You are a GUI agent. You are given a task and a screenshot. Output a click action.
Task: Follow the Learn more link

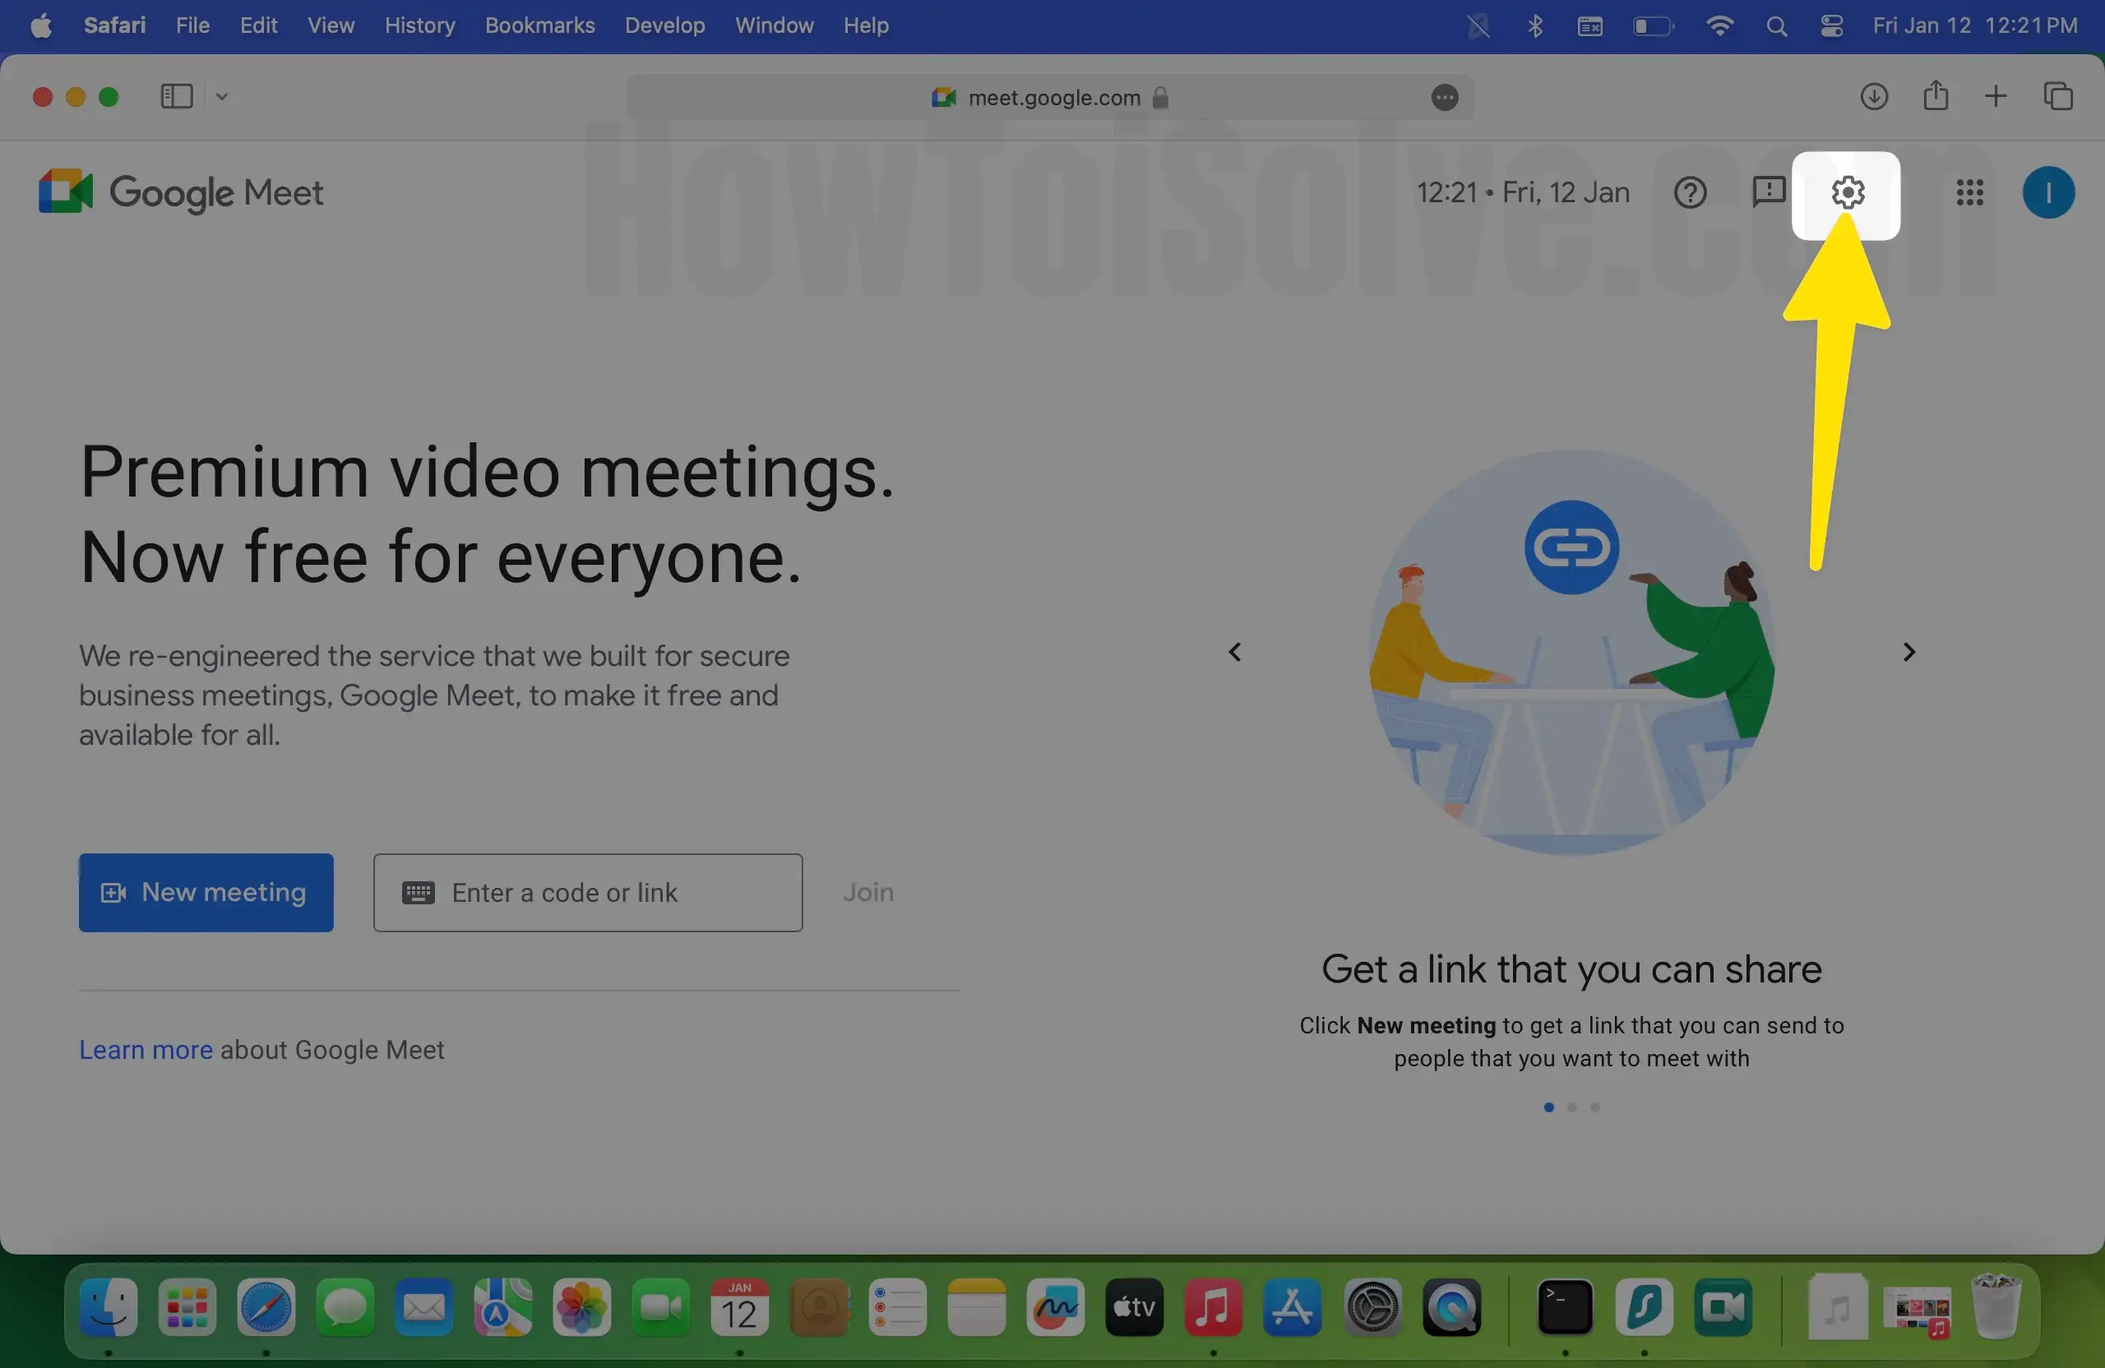point(146,1050)
